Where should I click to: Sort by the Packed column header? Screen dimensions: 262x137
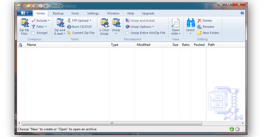coord(199,45)
